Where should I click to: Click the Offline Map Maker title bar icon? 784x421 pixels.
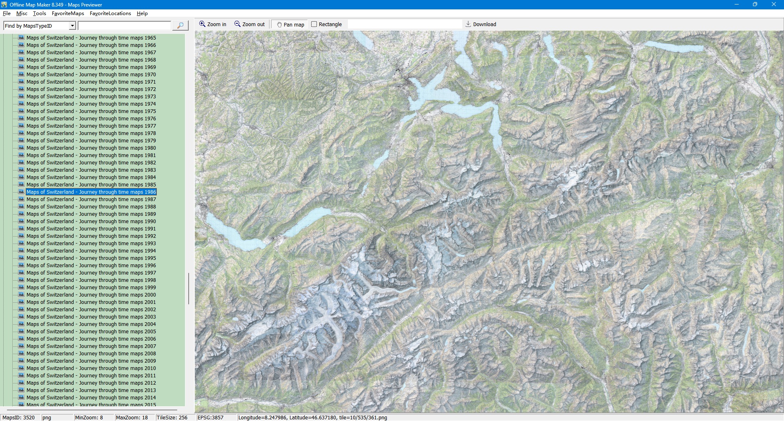click(x=4, y=4)
